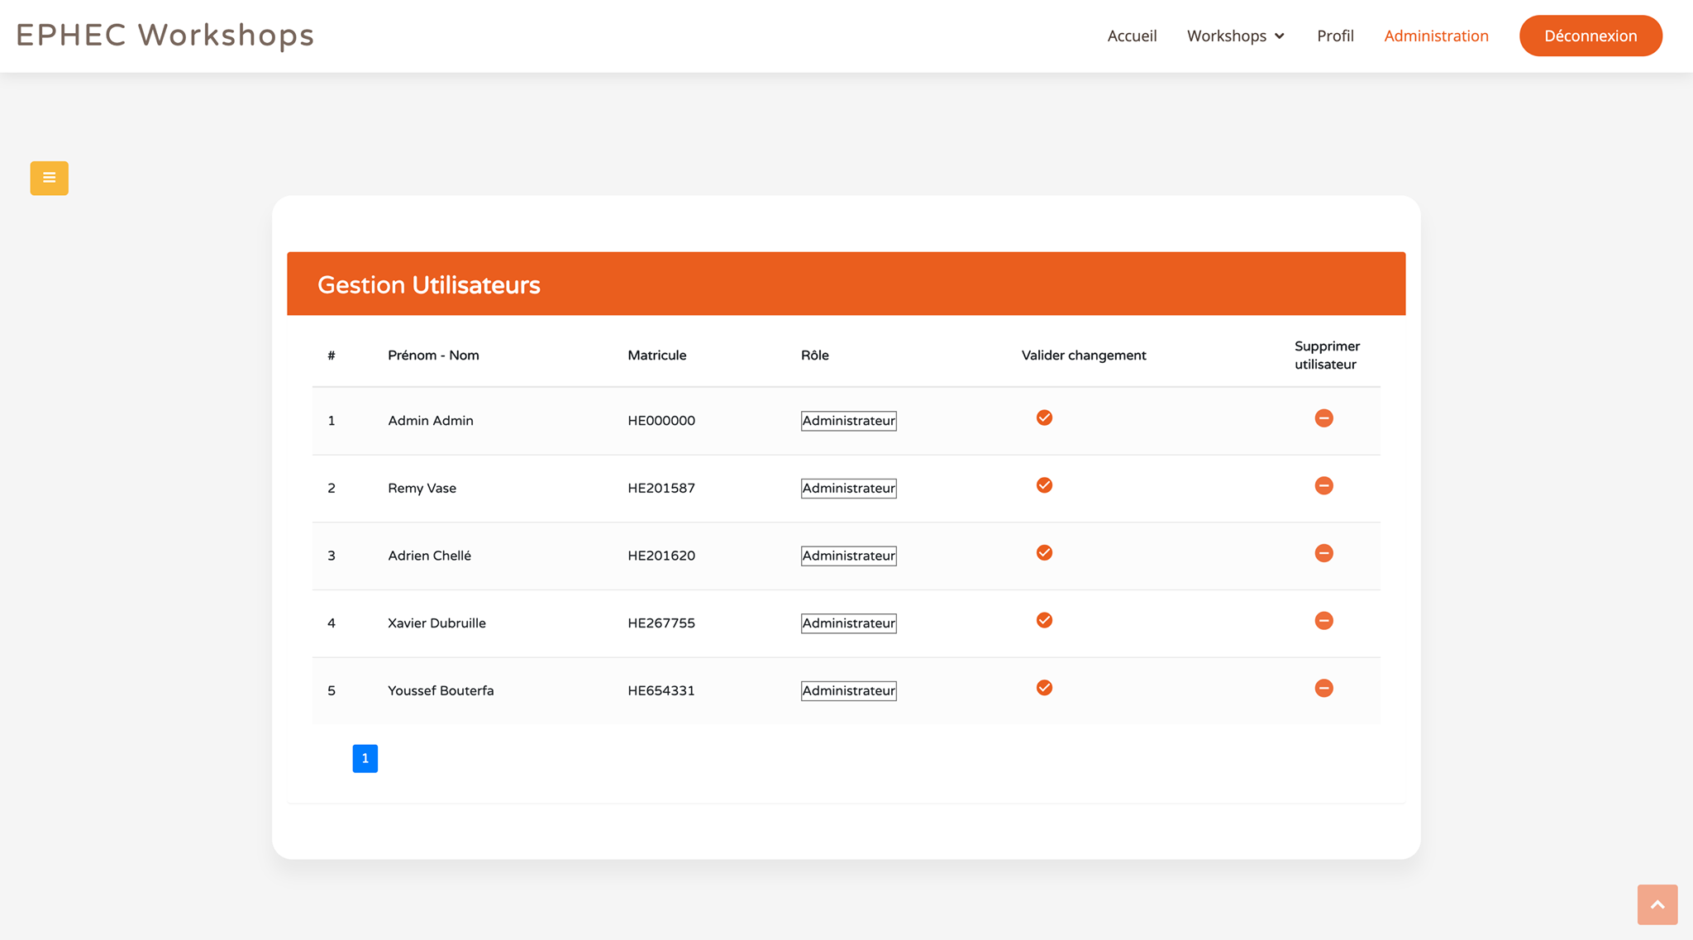Go to the Accueil page
This screenshot has height=940, width=1693.
pyautogui.click(x=1132, y=36)
